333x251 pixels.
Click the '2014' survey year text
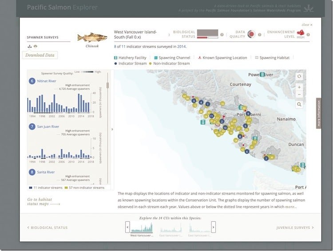181,47
